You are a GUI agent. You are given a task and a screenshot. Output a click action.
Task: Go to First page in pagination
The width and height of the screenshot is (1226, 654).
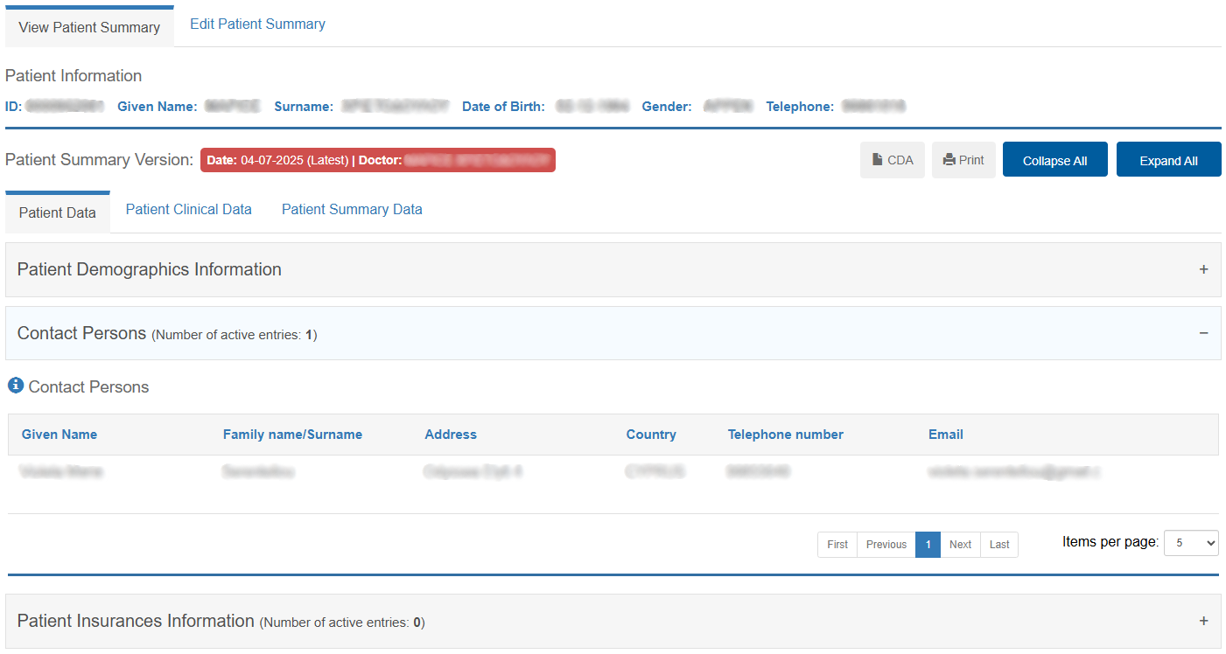(x=837, y=545)
